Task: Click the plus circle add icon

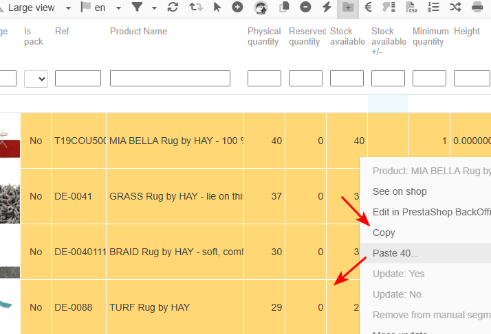Action: [x=237, y=8]
